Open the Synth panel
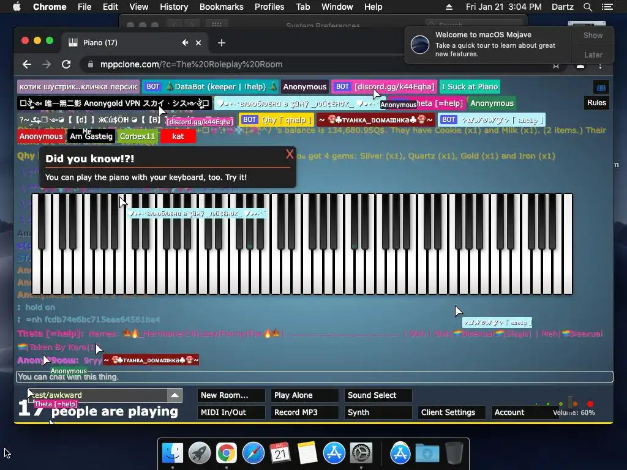Viewport: 627px width, 470px height. [x=378, y=412]
